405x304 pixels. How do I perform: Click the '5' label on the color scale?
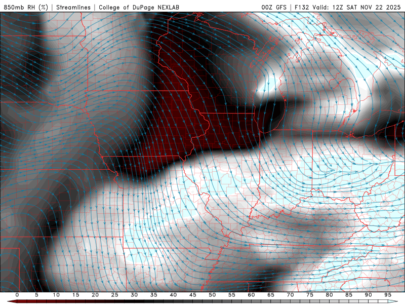point(36,295)
